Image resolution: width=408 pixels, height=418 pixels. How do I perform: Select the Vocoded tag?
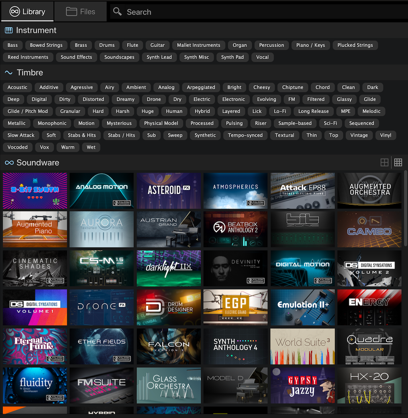[18, 147]
